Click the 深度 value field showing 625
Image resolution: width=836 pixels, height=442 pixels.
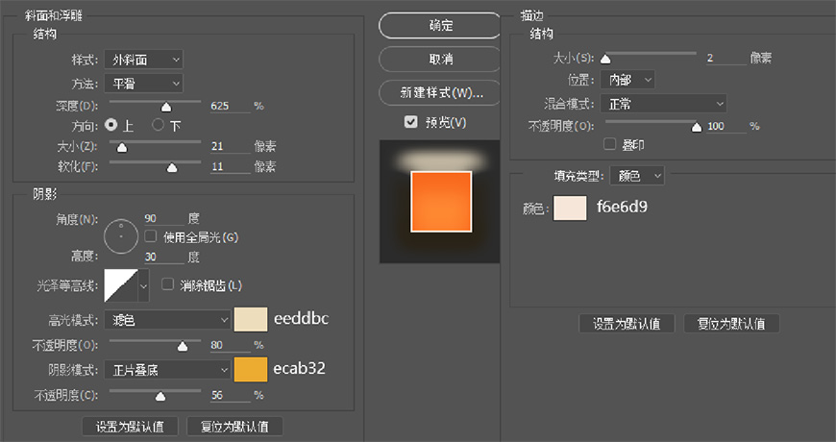pos(231,106)
